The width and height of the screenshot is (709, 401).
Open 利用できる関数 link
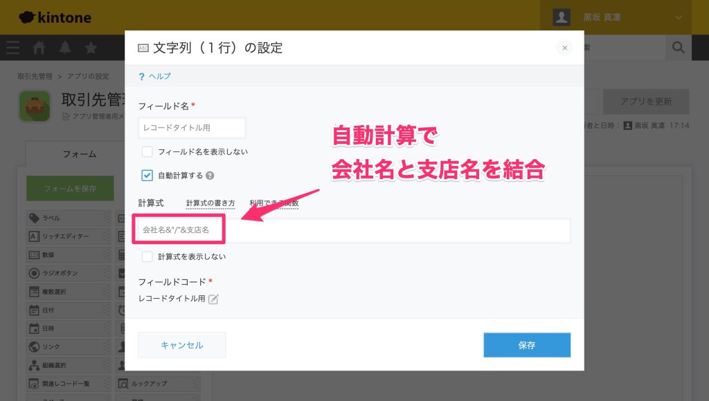274,203
